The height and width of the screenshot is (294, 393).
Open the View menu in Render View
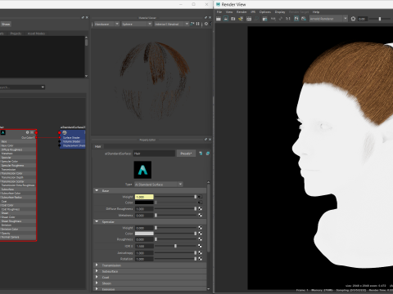click(229, 12)
